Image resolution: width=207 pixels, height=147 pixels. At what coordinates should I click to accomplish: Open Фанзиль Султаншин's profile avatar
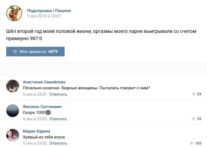coord(13,111)
